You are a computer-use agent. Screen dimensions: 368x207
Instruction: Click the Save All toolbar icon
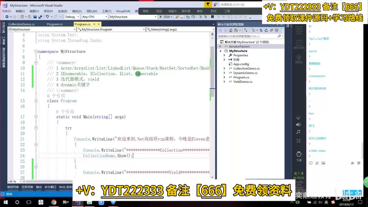(x=40, y=17)
